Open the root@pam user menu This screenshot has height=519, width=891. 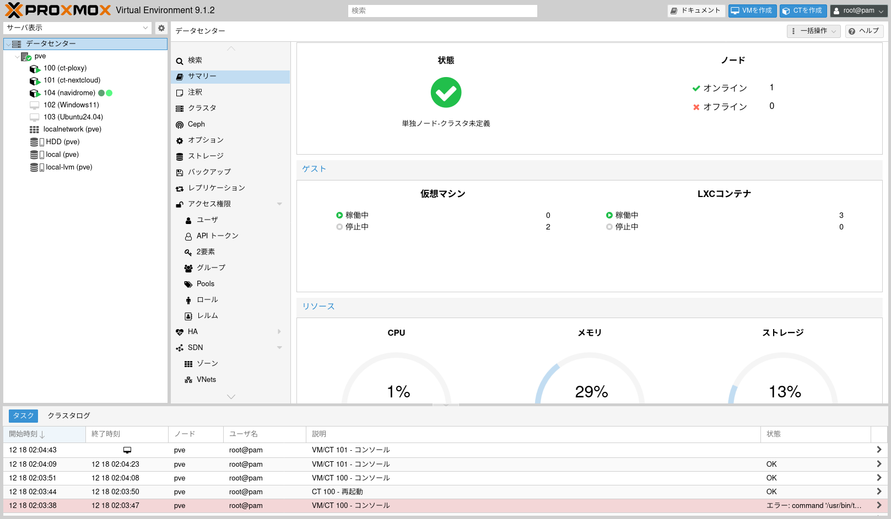(858, 10)
